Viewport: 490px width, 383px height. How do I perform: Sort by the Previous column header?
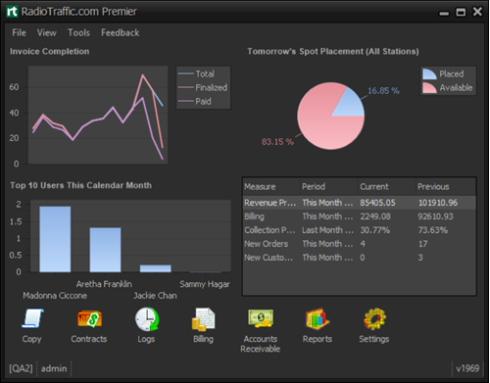coord(446,186)
